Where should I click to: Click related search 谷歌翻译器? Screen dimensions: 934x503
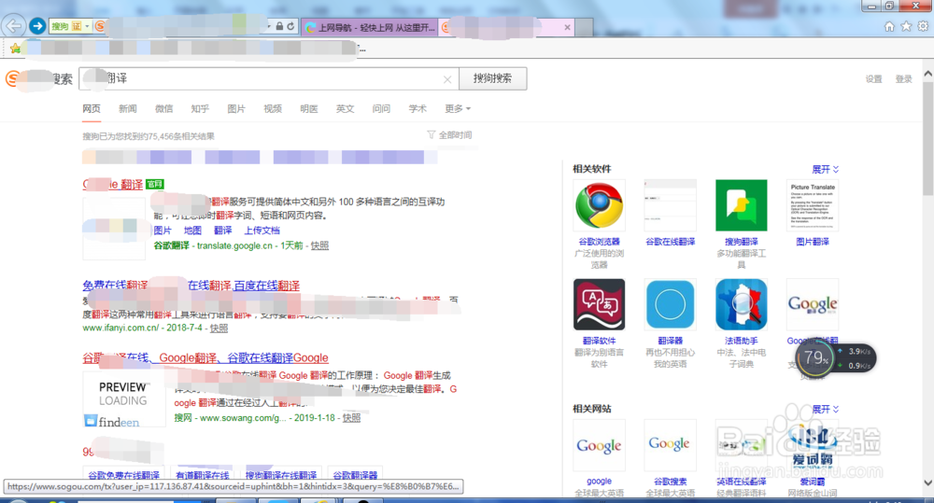click(355, 475)
